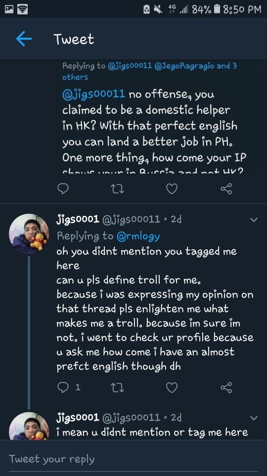This screenshot has height=476, width=267.
Task: Retweet the 'define troll' tweet
Action: (x=117, y=387)
